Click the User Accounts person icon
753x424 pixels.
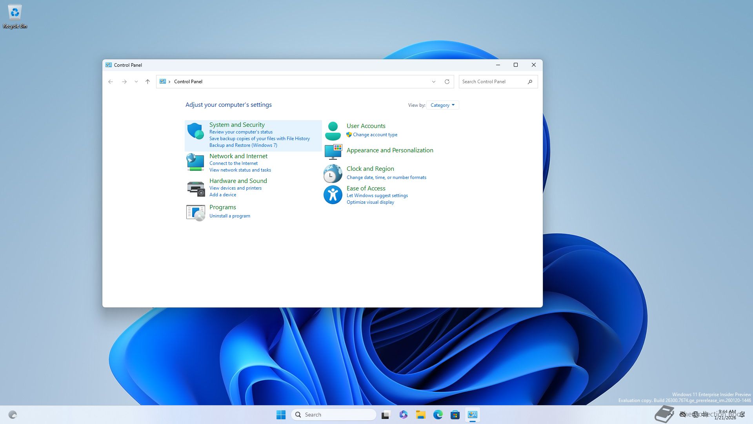pos(333,131)
